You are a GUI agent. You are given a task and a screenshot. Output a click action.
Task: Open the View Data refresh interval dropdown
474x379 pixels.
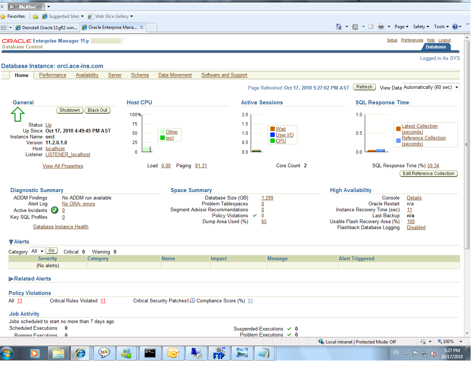pyautogui.click(x=431, y=87)
